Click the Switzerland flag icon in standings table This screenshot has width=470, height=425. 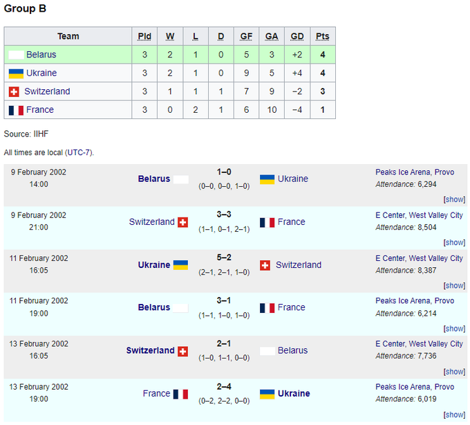point(13,91)
